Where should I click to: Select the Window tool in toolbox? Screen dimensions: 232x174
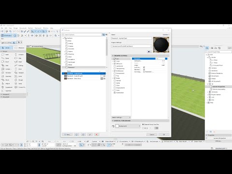pyautogui.click(x=6, y=72)
